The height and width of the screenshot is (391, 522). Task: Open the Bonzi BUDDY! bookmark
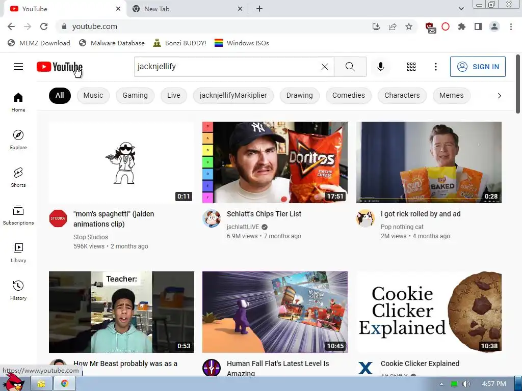point(179,43)
